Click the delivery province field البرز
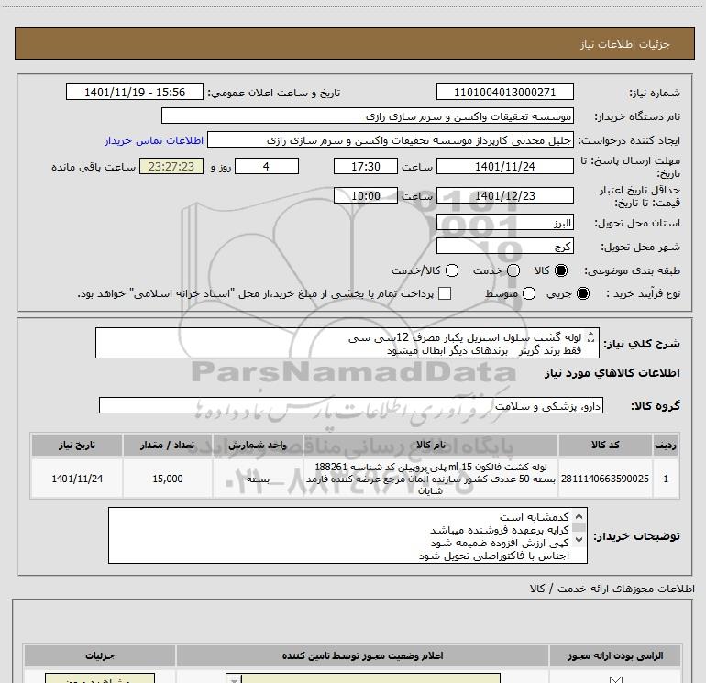Screen dimensions: 706x683 pyautogui.click(x=504, y=223)
